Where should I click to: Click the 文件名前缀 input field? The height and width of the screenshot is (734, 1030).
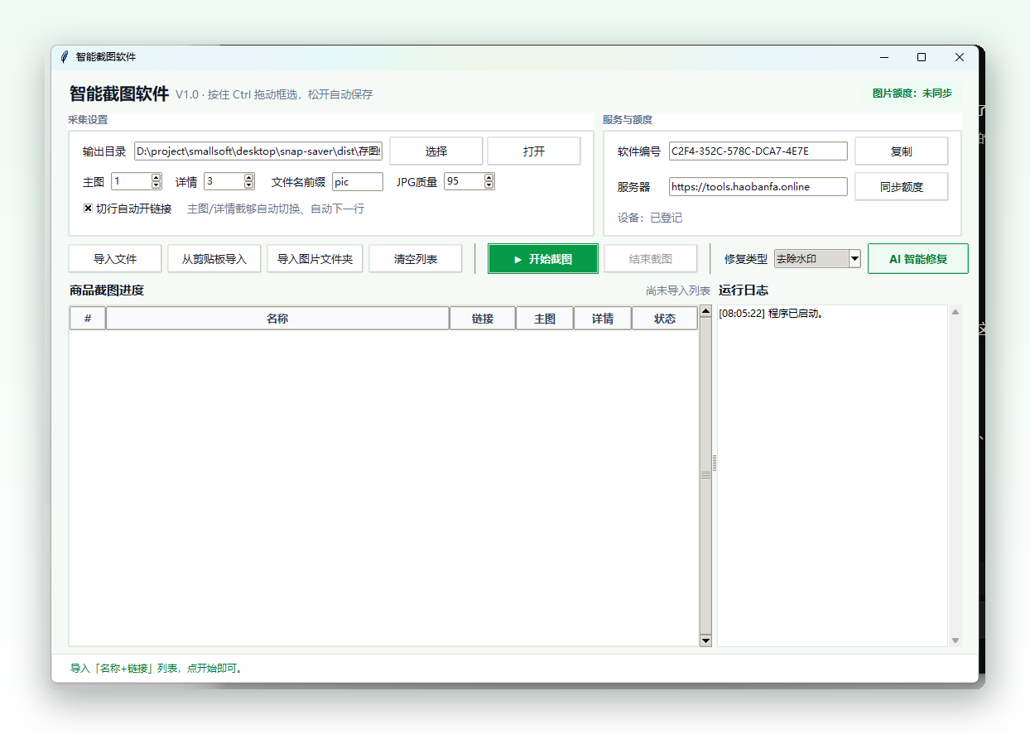pyautogui.click(x=358, y=182)
